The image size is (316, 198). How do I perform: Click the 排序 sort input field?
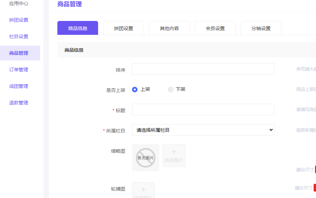(203, 69)
